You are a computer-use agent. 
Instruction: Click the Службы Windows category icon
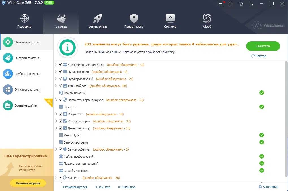[x=61, y=170]
